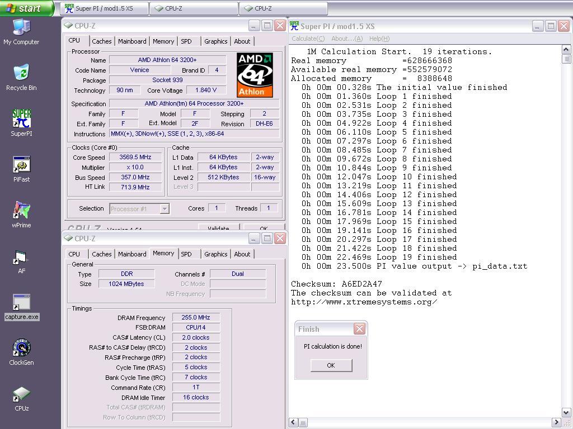The height and width of the screenshot is (429, 573).
Task: Click the Socket 939 package field
Action: (167, 80)
